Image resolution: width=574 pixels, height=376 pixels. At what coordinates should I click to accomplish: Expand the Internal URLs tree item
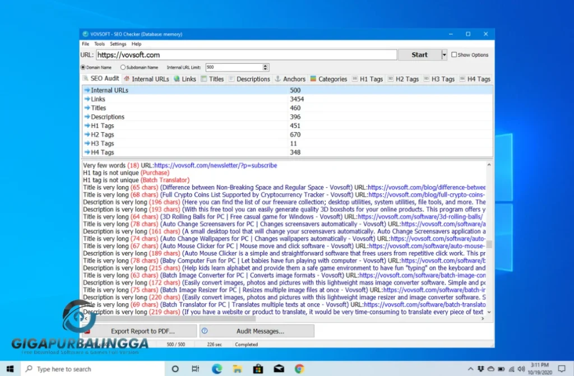coord(88,90)
